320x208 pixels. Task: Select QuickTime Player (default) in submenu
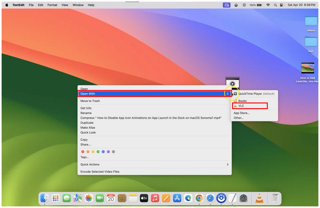pos(254,94)
